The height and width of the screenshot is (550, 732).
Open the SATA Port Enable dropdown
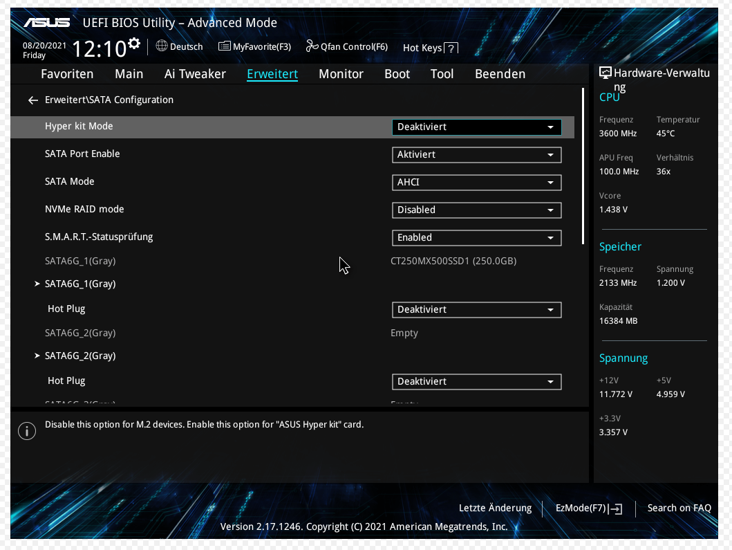[x=477, y=155]
